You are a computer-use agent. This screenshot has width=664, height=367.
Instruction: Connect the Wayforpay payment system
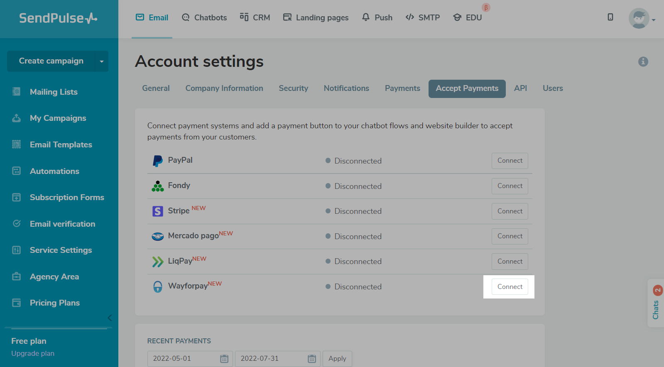(510, 287)
